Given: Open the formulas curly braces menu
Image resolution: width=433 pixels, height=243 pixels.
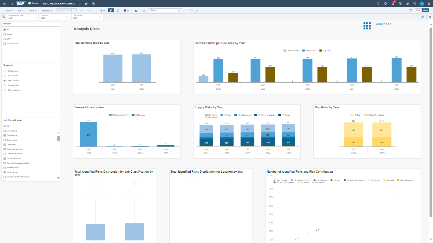Looking at the screenshot, I should 102,10.
